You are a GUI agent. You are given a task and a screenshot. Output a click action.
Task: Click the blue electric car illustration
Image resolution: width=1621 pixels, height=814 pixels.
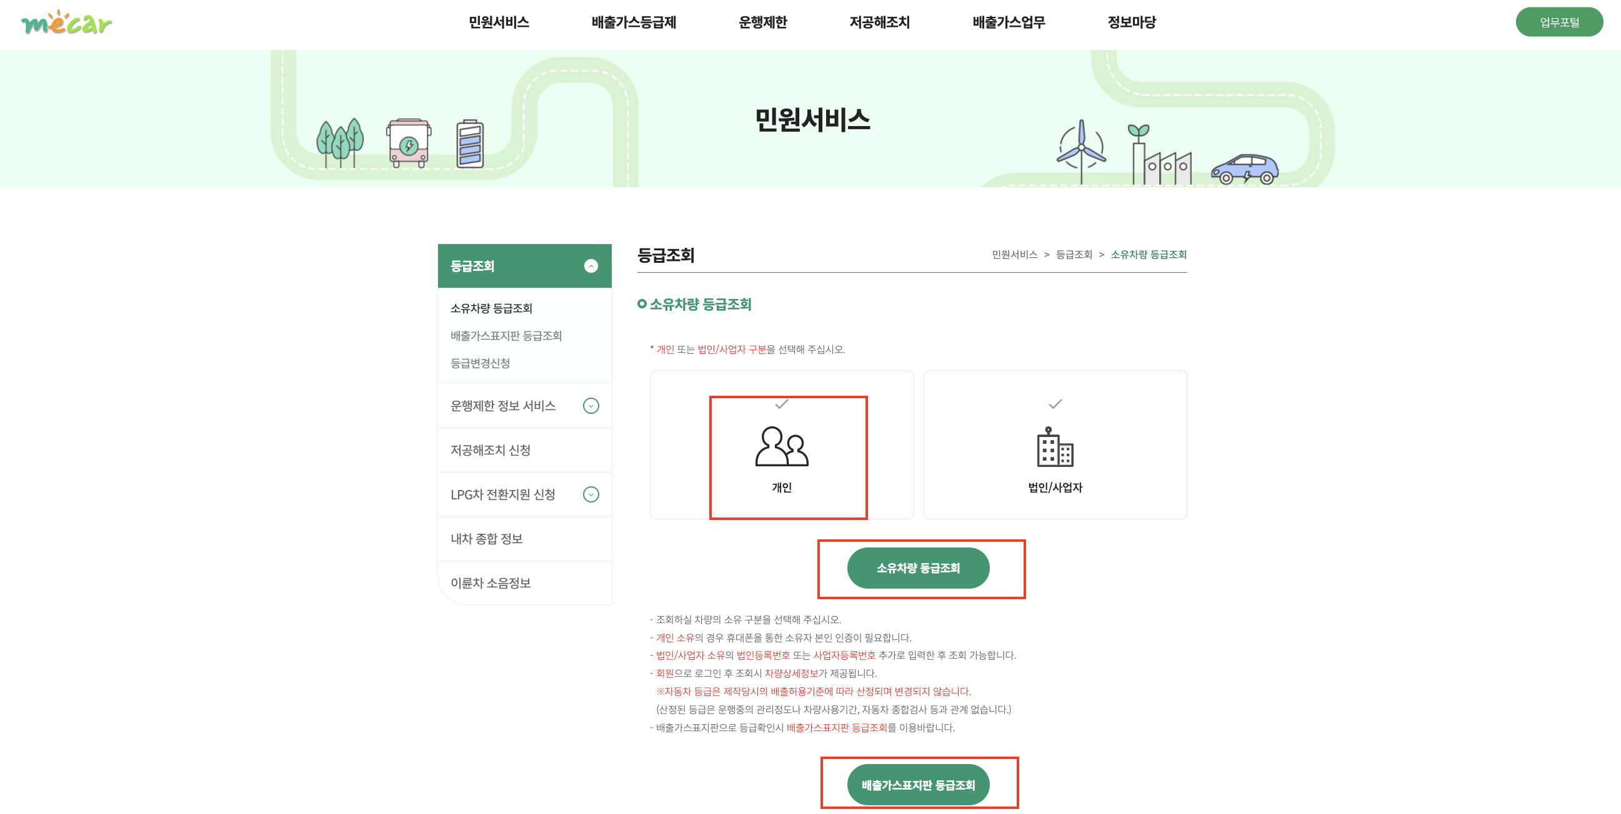tap(1244, 169)
